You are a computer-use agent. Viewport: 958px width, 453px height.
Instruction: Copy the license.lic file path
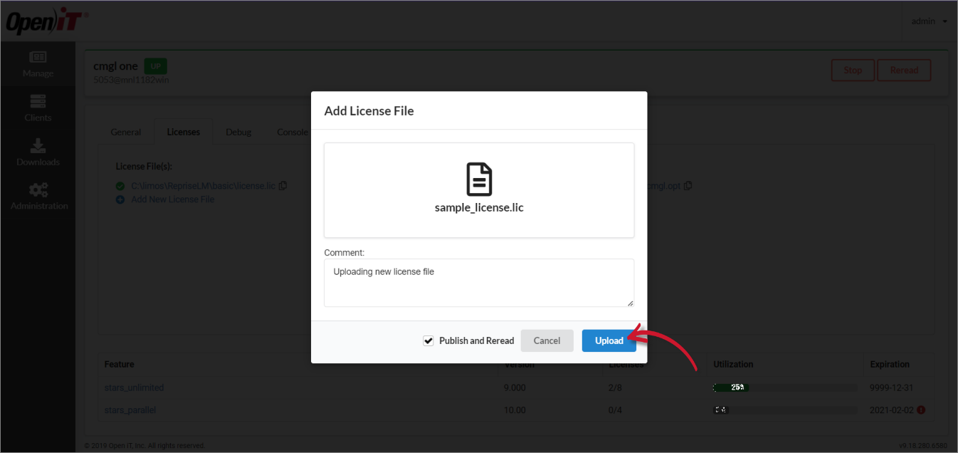pos(283,186)
